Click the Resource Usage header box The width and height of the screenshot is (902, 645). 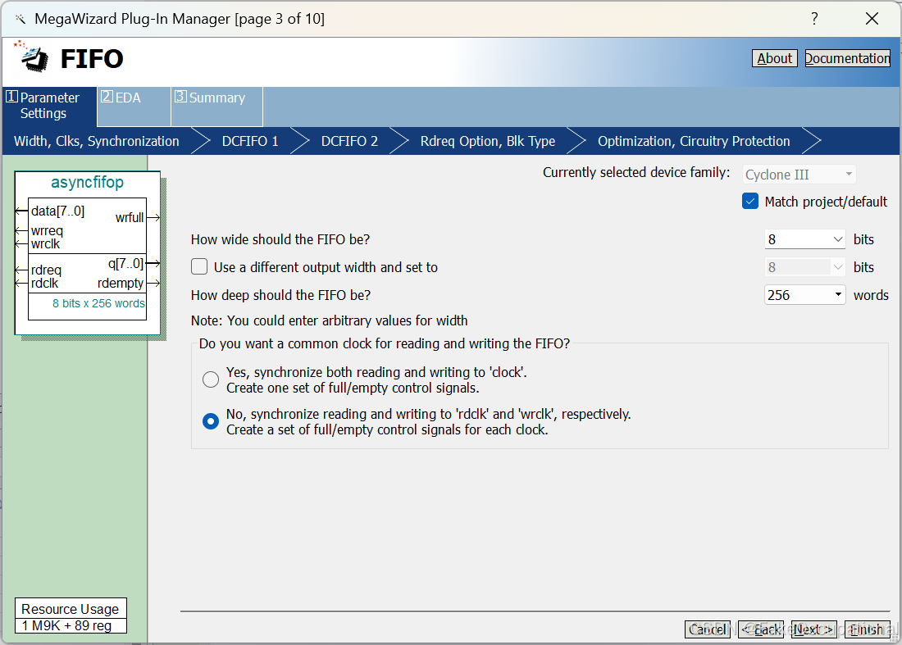coord(71,609)
